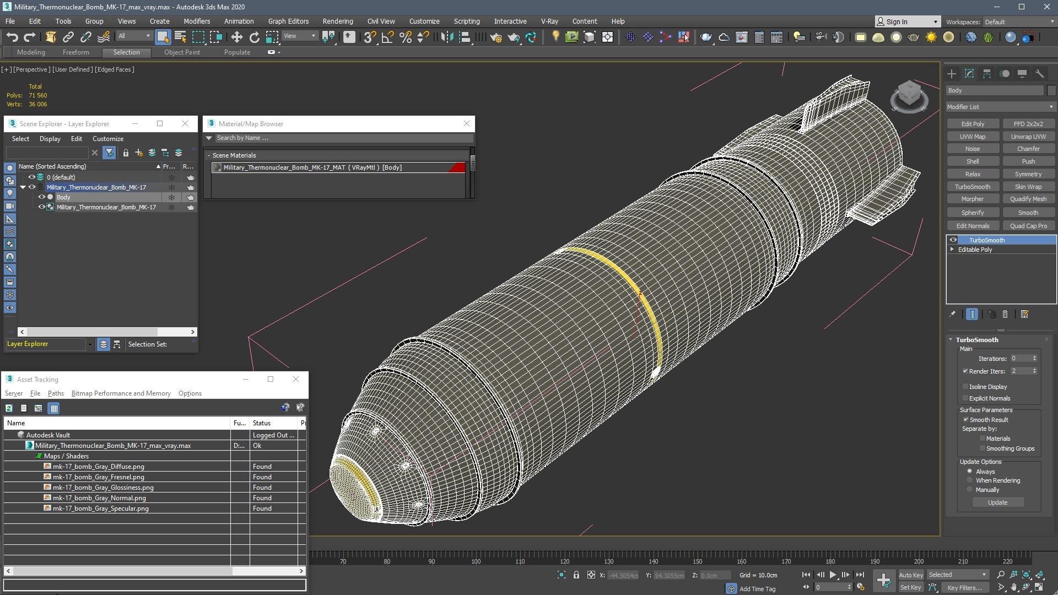Apply the Unwrap UVW modifier button

coord(1028,137)
